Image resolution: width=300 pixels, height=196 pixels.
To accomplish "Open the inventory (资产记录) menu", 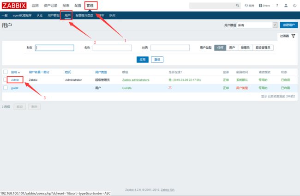I will (x=50, y=6).
